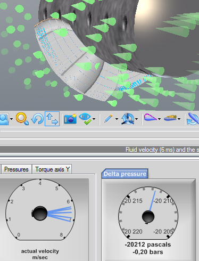Click the Fluid velocity status message
This screenshot has height=261, width=199.
point(162,150)
